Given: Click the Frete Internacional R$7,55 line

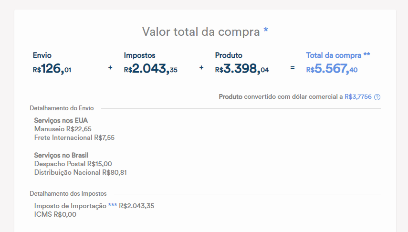Looking at the screenshot, I should [x=74, y=137].
